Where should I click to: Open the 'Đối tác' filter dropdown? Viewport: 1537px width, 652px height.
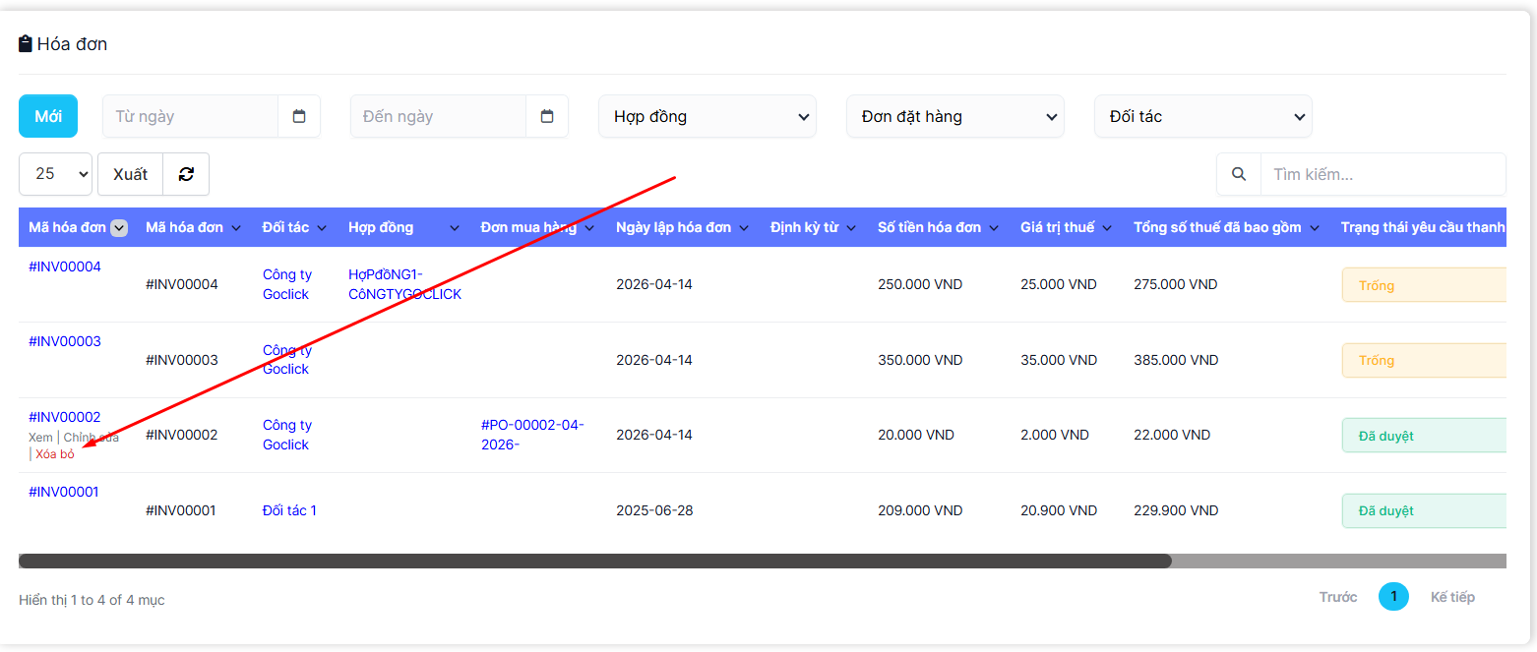[x=1202, y=116]
